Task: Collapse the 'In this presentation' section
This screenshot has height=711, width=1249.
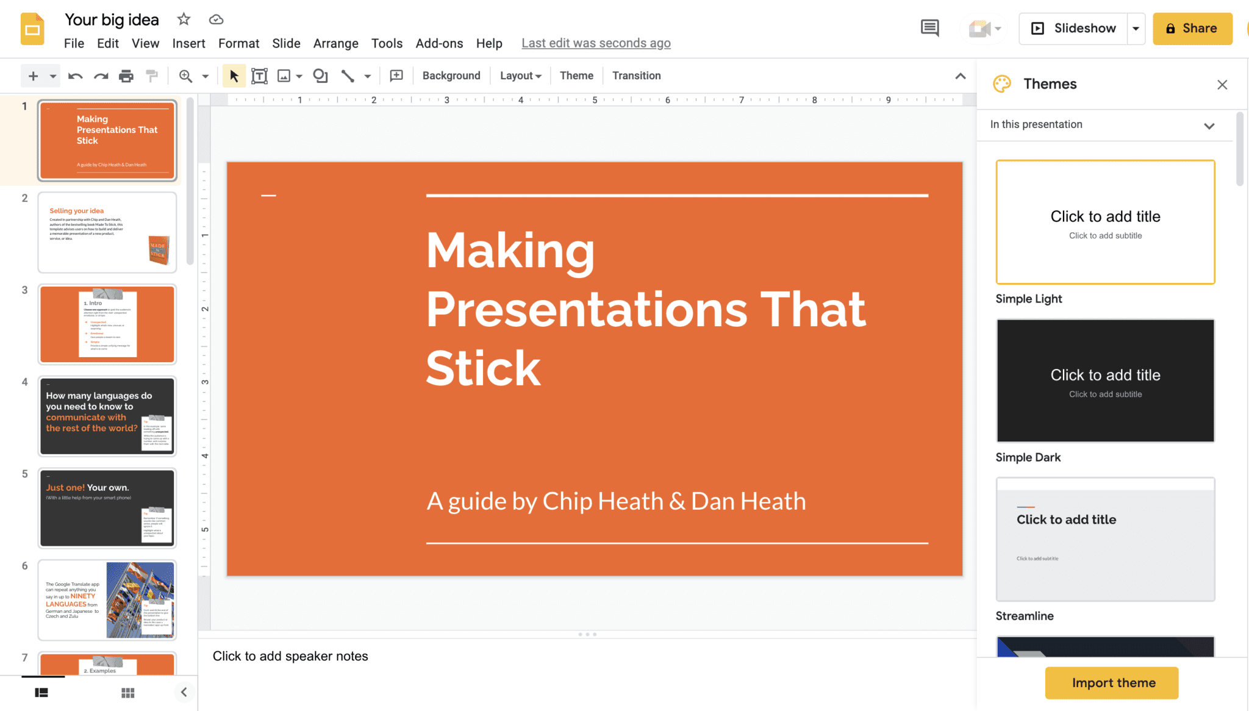Action: coord(1209,126)
